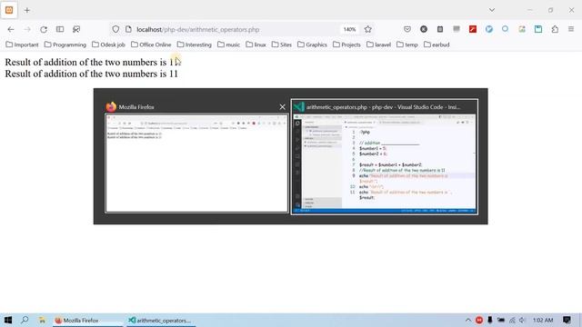
Task: Show hidden system tray icons
Action: pyautogui.click(x=468, y=320)
